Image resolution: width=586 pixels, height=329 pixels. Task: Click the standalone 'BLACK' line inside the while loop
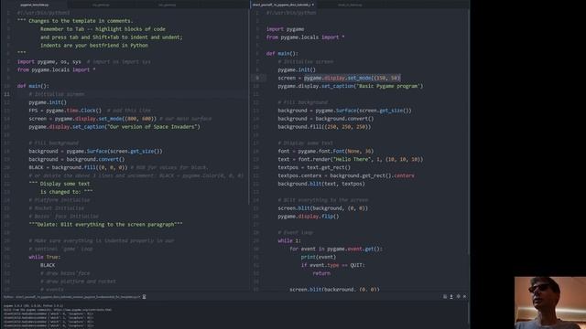coord(48,265)
